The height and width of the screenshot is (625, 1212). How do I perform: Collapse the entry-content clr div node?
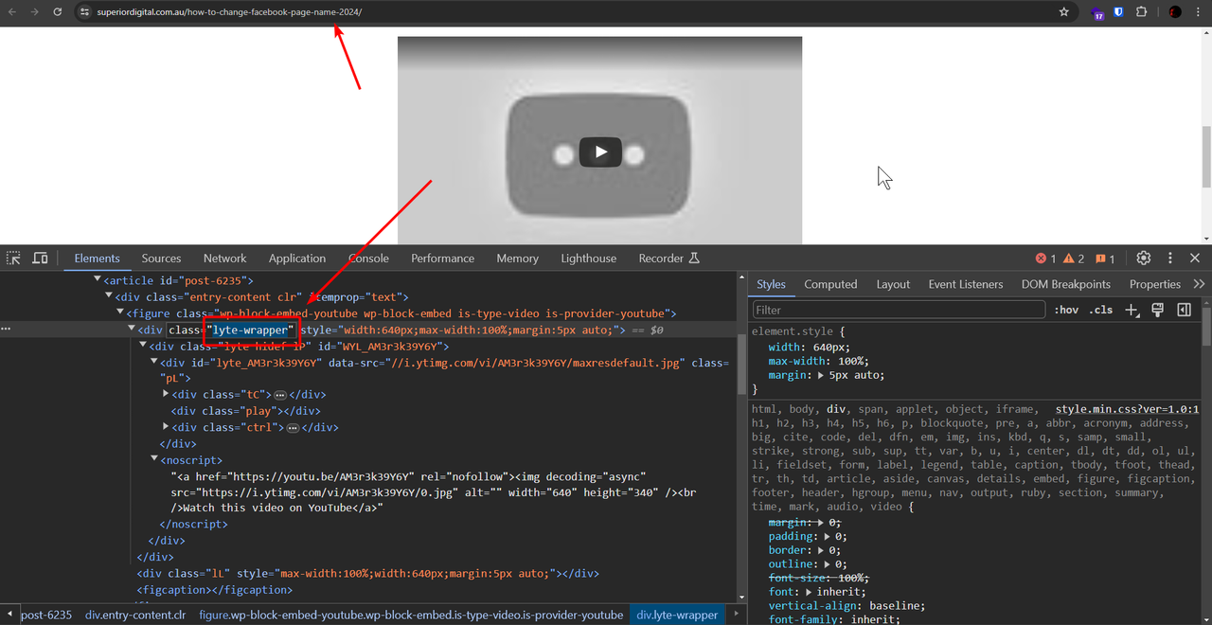(109, 296)
